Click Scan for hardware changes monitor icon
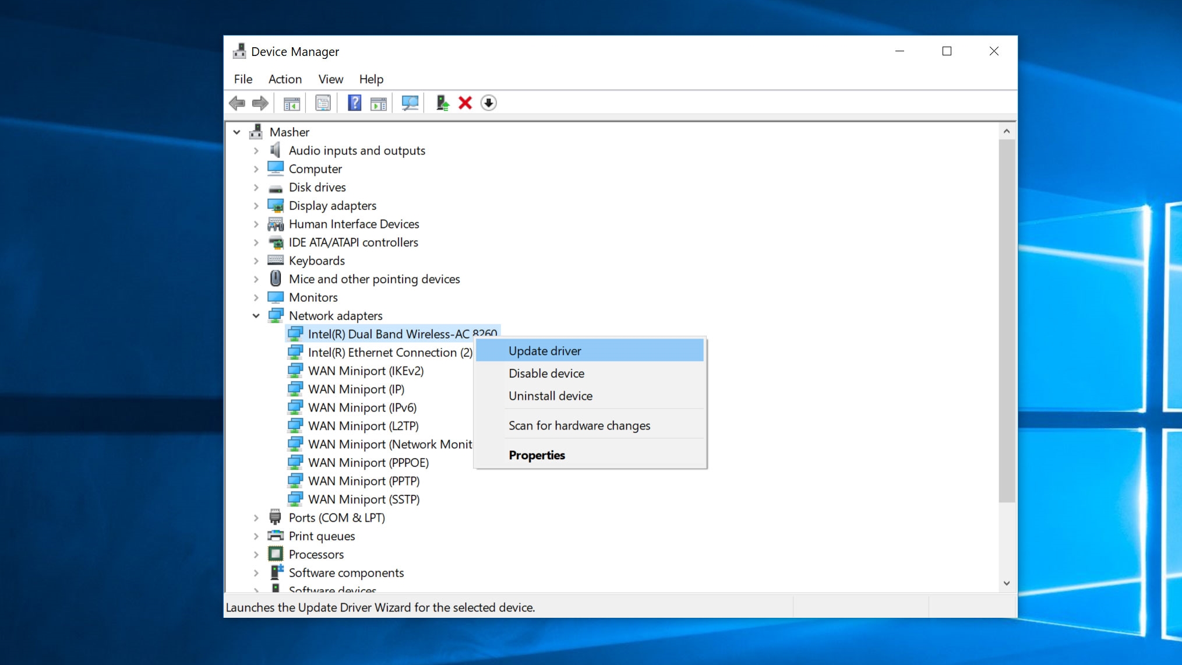This screenshot has width=1182, height=665. coord(410,103)
